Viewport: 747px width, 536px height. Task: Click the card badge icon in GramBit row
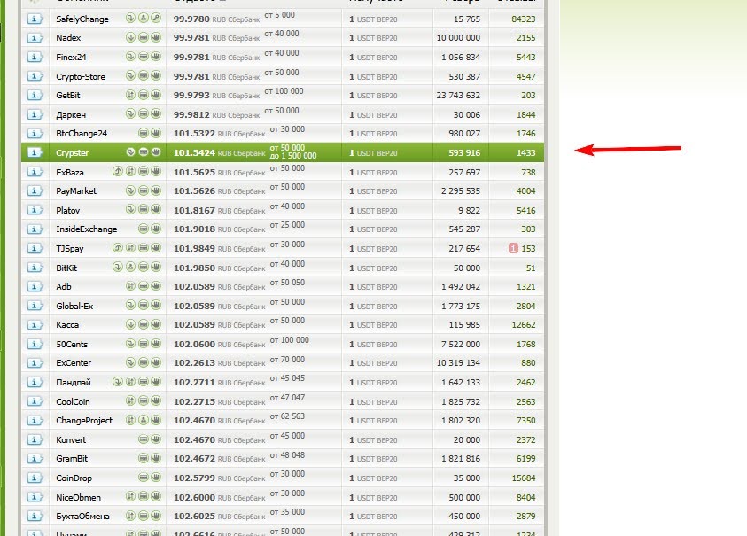click(144, 458)
